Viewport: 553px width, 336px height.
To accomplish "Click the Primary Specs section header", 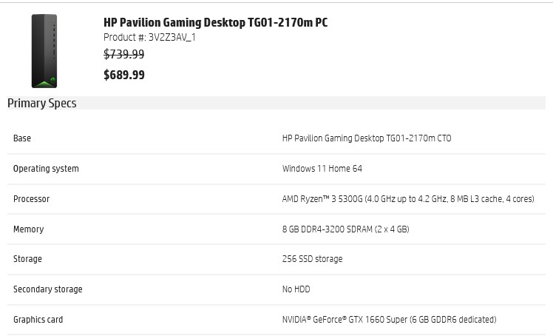I will coord(42,104).
